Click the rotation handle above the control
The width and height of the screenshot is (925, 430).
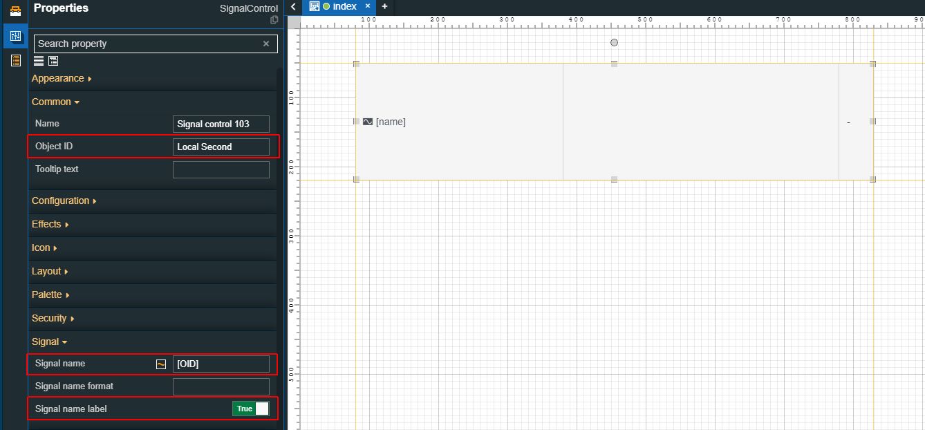point(614,43)
